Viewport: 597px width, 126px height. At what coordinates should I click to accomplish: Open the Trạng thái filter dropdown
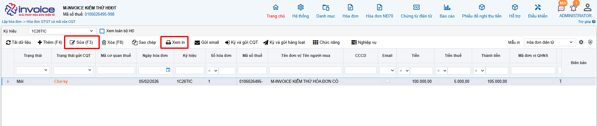click(33, 70)
